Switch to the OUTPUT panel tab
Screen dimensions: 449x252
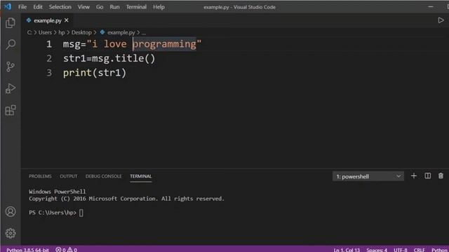[x=69, y=176]
